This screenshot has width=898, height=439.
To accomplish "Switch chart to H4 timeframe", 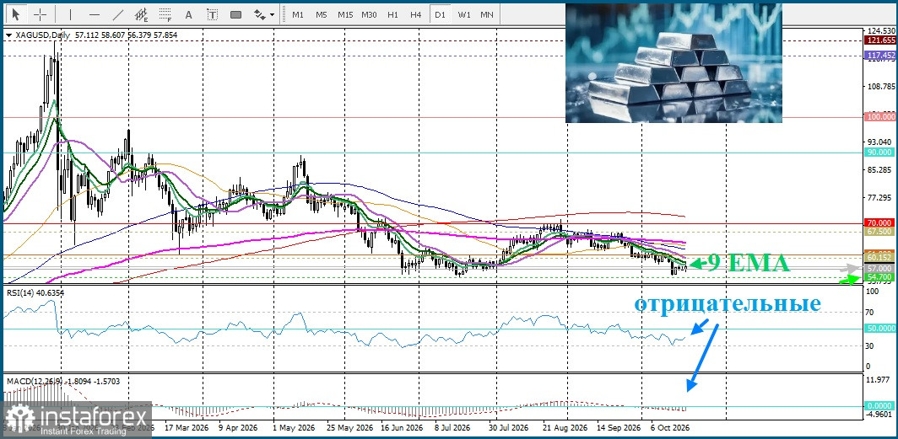I will click(416, 15).
